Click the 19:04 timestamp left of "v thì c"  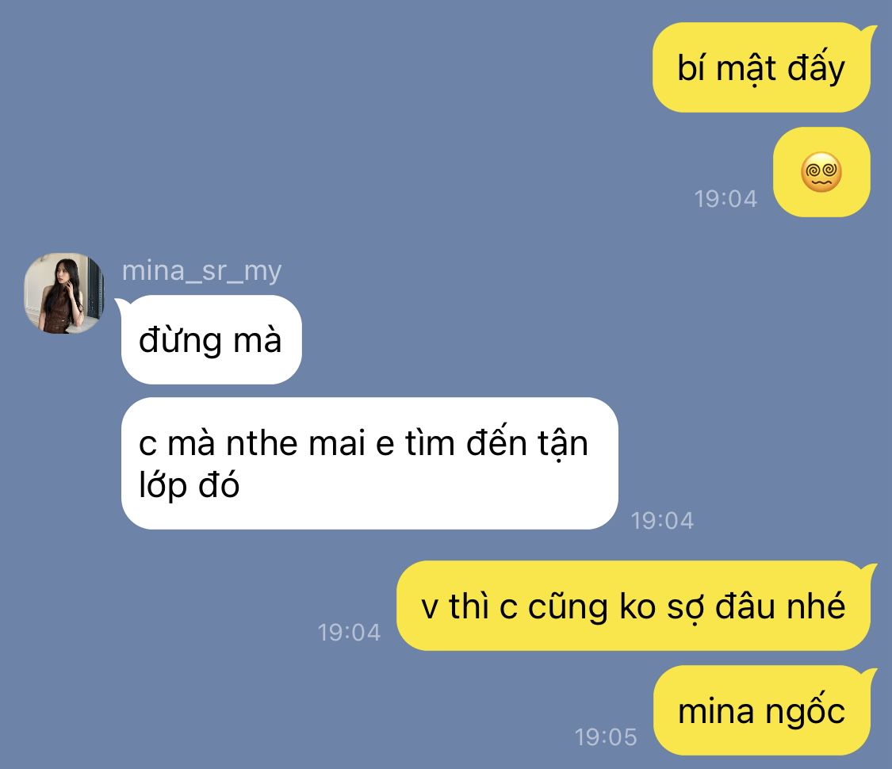click(x=349, y=633)
